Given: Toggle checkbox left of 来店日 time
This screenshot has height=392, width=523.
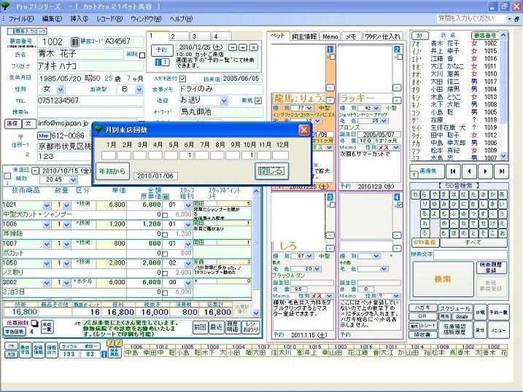Looking at the screenshot, I should [7, 176].
